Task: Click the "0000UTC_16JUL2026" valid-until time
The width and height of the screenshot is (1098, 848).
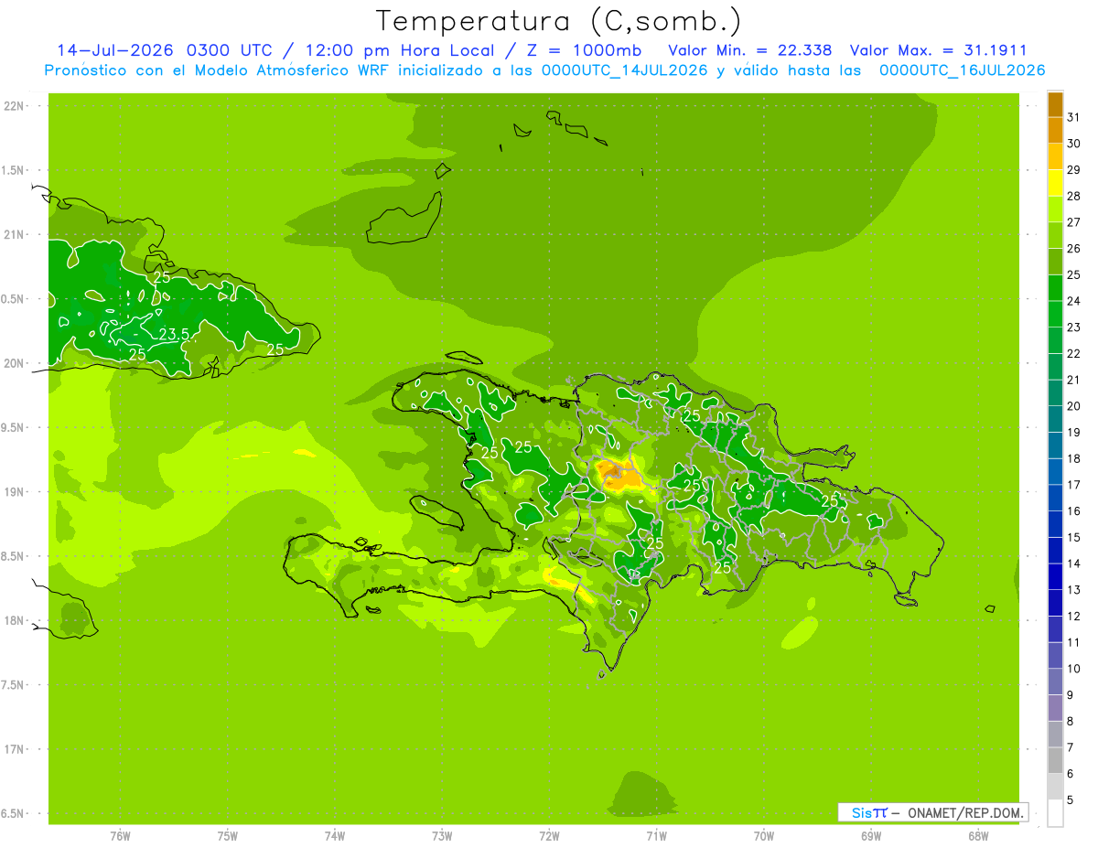Action: [x=962, y=70]
